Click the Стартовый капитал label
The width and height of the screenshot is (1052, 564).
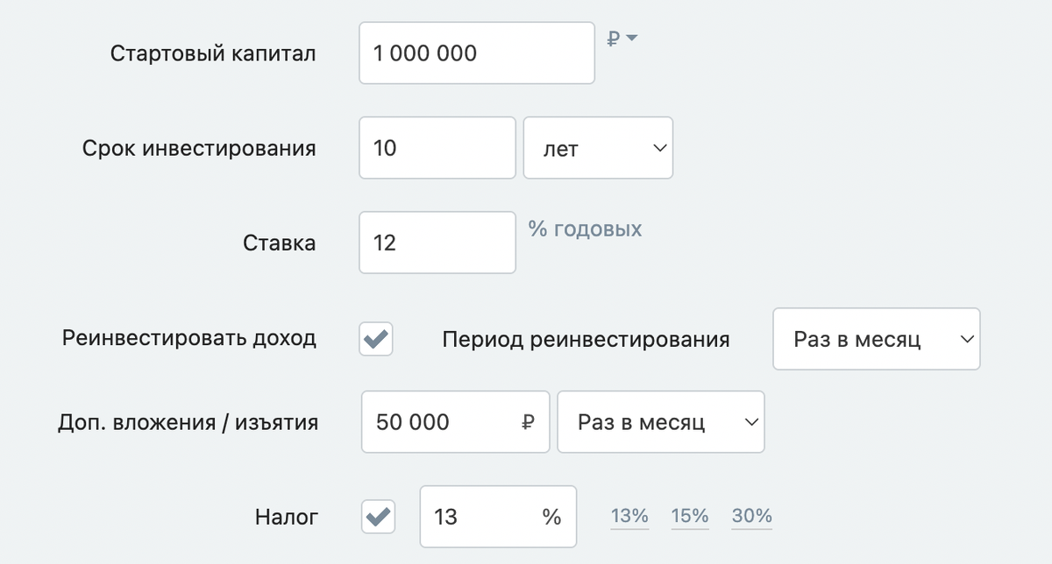[x=213, y=53]
